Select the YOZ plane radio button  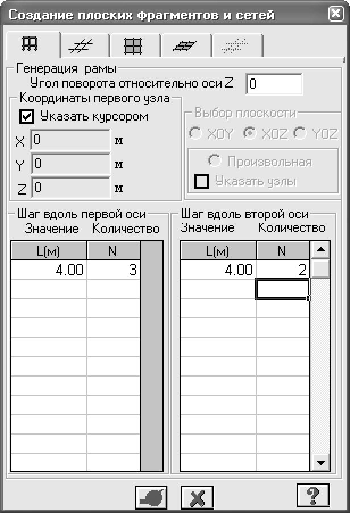click(300, 133)
